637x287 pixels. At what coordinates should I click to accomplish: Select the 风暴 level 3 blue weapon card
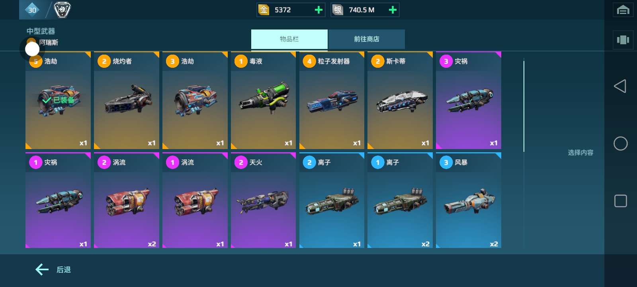(469, 200)
